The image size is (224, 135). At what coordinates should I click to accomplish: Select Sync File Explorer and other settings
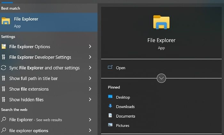coord(49,68)
